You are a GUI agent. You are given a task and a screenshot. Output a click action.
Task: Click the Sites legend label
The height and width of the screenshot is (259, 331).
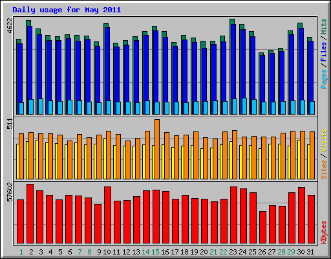coord(323,170)
